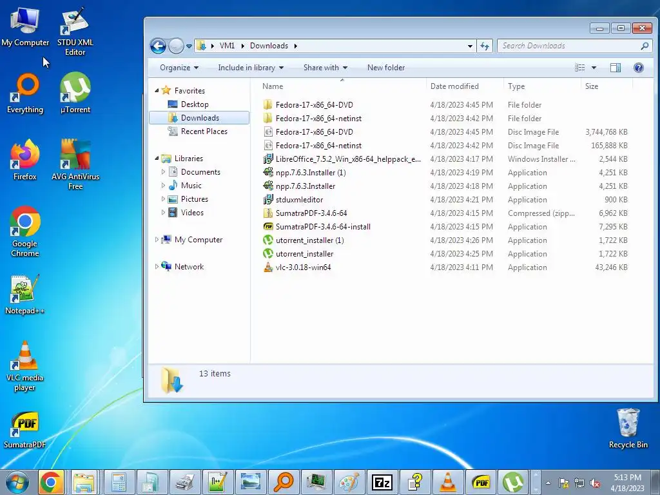Open VLC cone icon in taskbar
The image size is (660, 495).
click(x=448, y=482)
